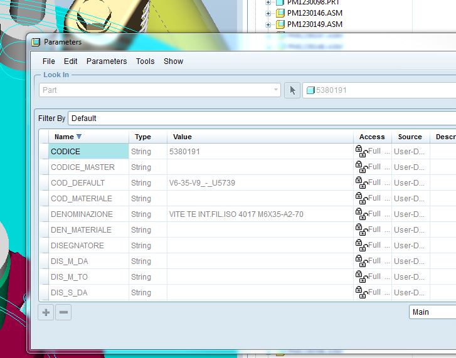Open the Main dropdown at bottom
The width and height of the screenshot is (456, 358).
432,312
